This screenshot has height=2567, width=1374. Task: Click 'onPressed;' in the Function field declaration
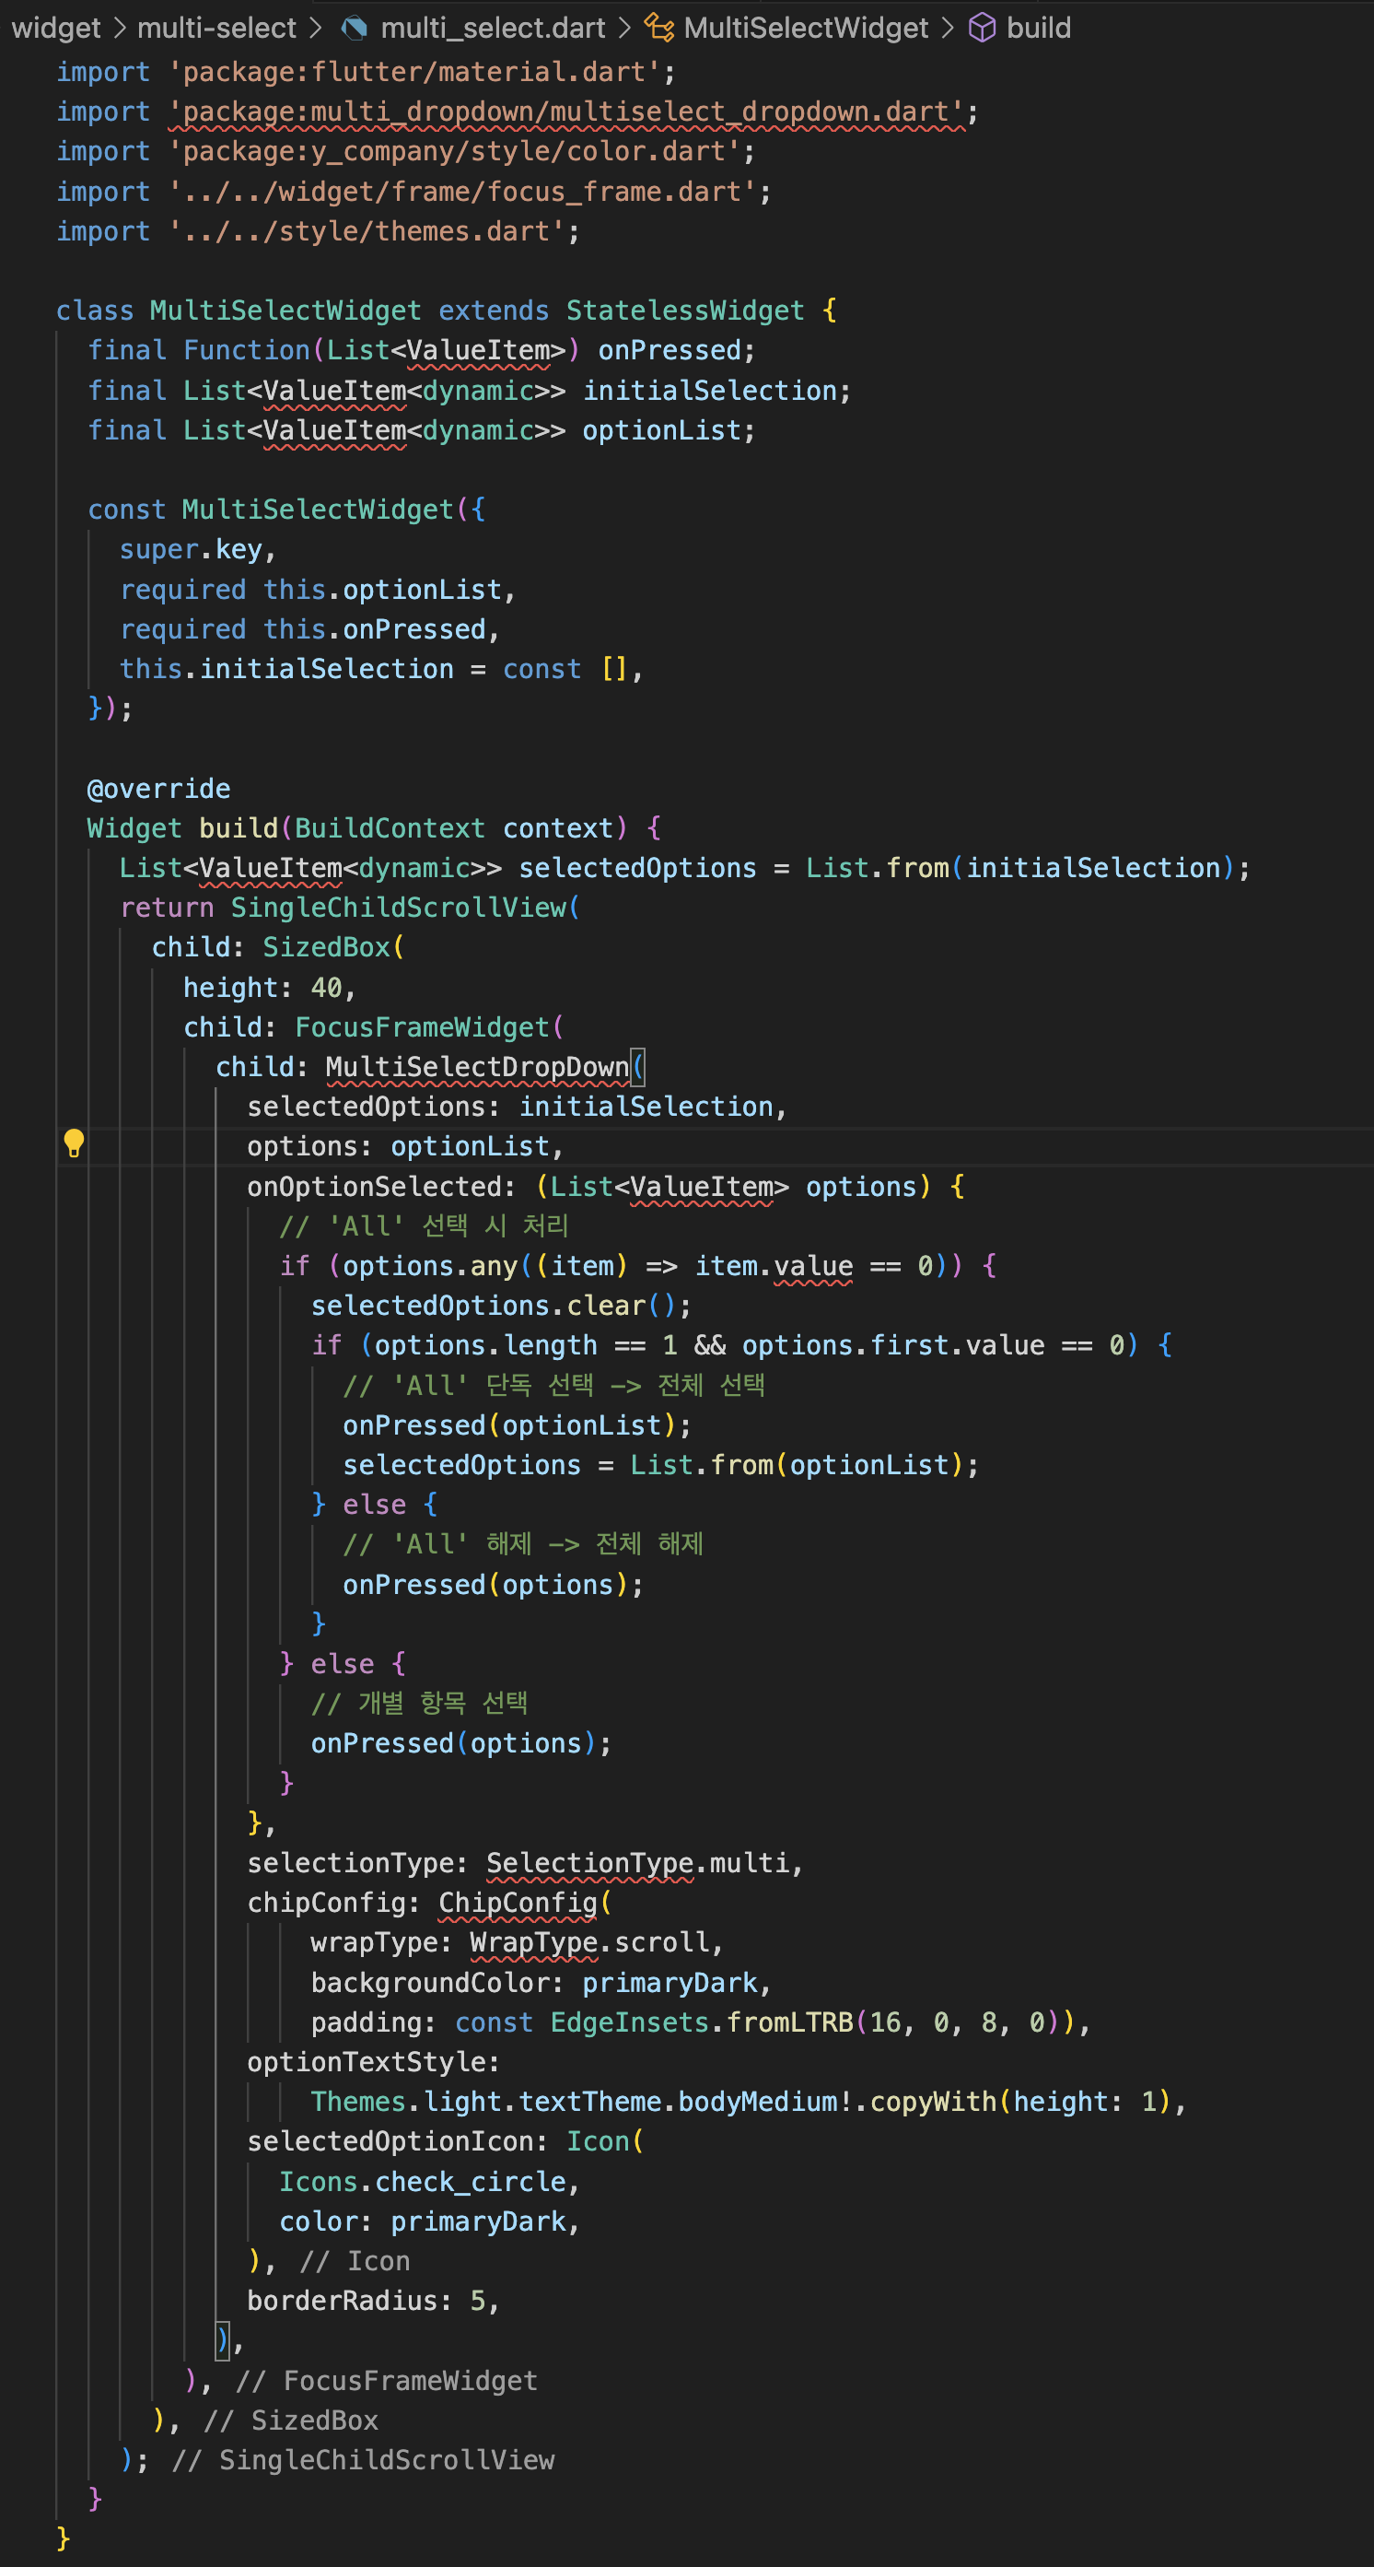coord(677,351)
